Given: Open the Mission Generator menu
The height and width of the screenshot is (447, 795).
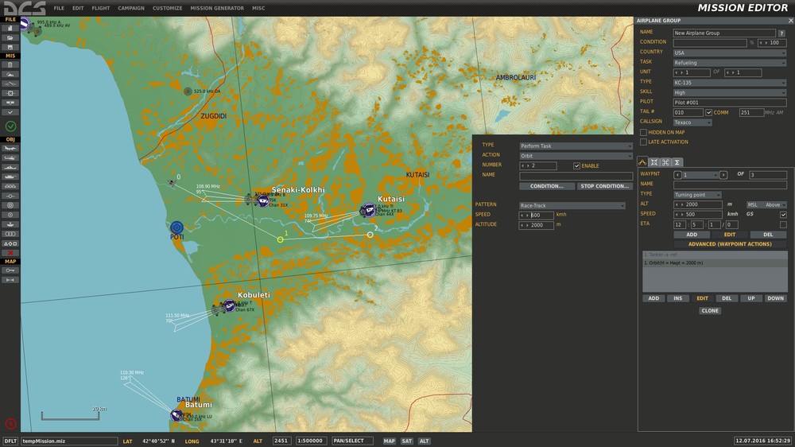Looking at the screenshot, I should [217, 8].
